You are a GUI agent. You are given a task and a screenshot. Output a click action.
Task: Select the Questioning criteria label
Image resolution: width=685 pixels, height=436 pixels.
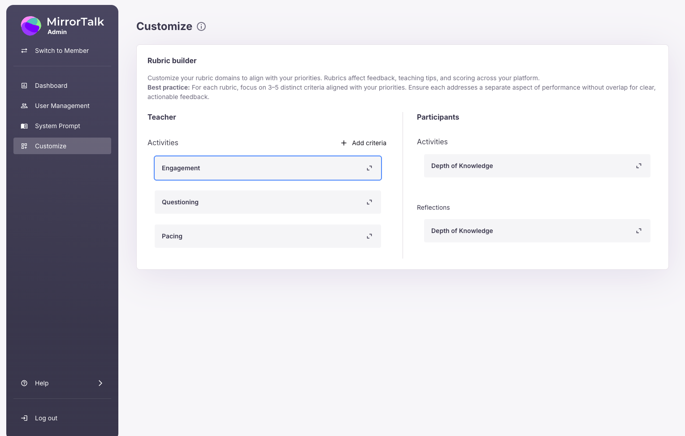point(180,202)
